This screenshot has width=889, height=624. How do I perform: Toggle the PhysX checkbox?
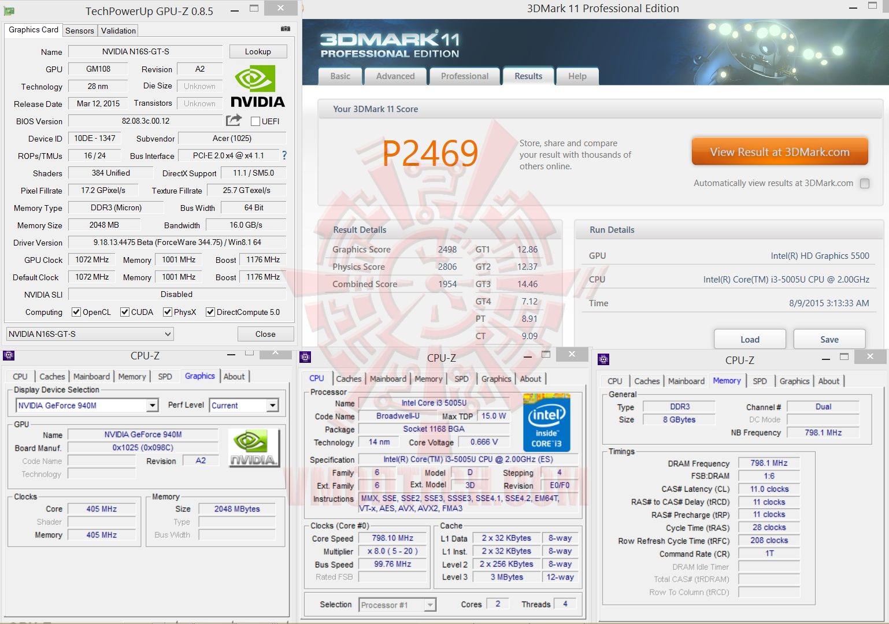[168, 312]
